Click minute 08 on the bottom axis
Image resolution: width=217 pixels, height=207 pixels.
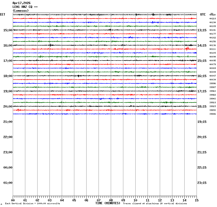111,200
